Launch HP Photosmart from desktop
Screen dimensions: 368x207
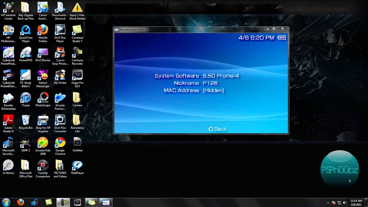click(x=8, y=34)
